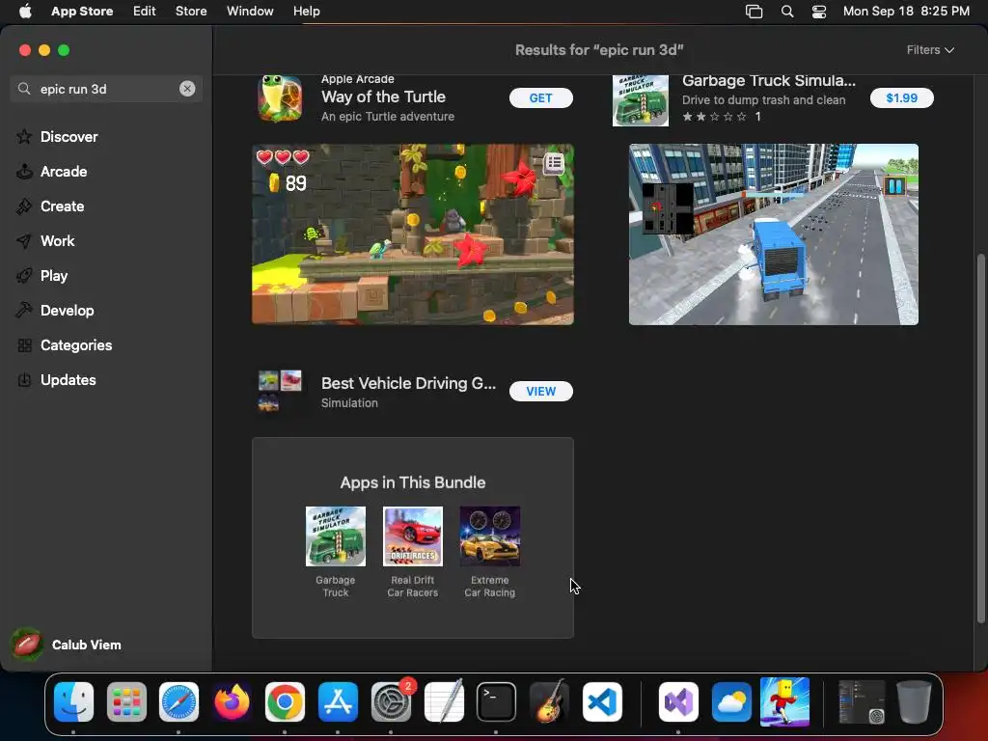Click the vertical scrollbar of the results
Viewport: 988px width, 741px height.
980,438
